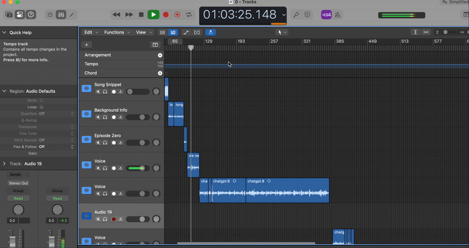
Task: Open the display mode arrow beside the time
Action: click(x=284, y=15)
